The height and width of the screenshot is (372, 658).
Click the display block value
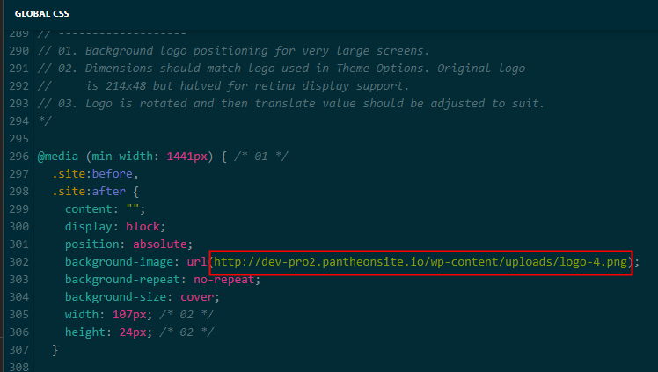143,227
